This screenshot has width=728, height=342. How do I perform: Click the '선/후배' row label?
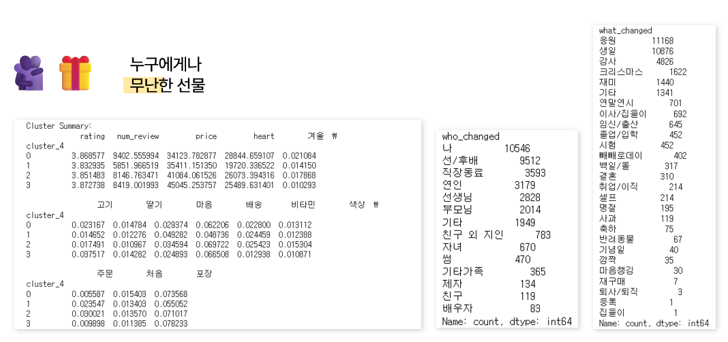(x=459, y=161)
